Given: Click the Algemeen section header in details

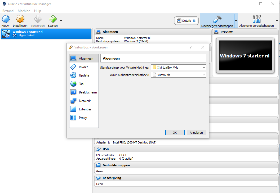Looking at the screenshot, I should pos(153,32).
